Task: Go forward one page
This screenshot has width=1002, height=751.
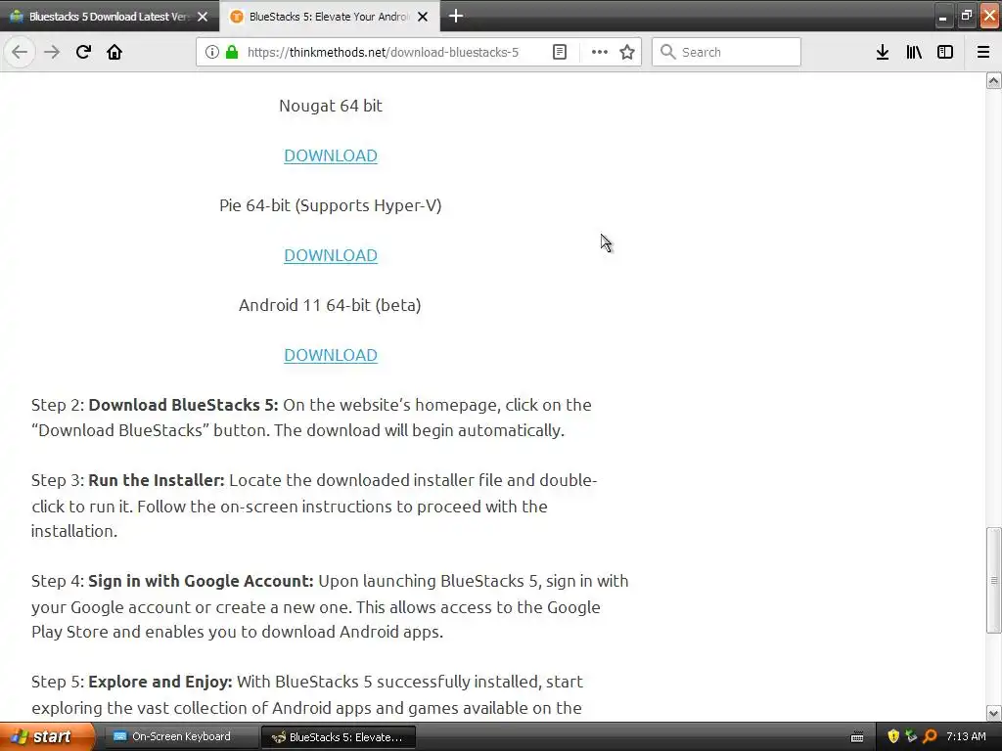Action: coord(52,52)
